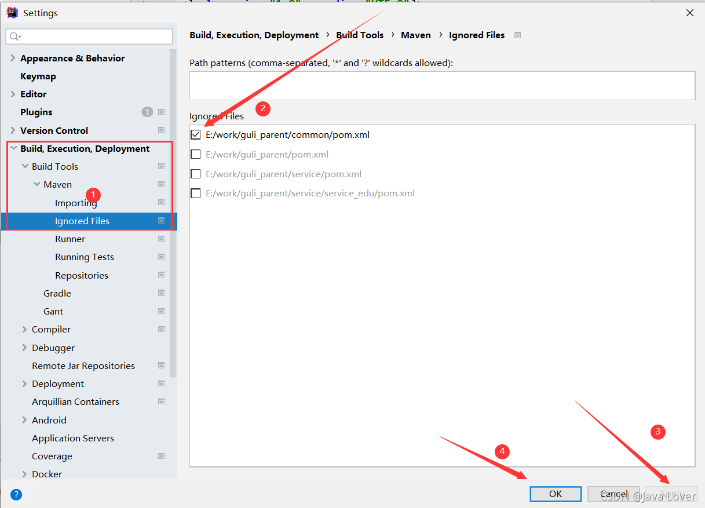Collapse Build, Execution, Deployment section
Screen dimensions: 705x508
(13, 148)
